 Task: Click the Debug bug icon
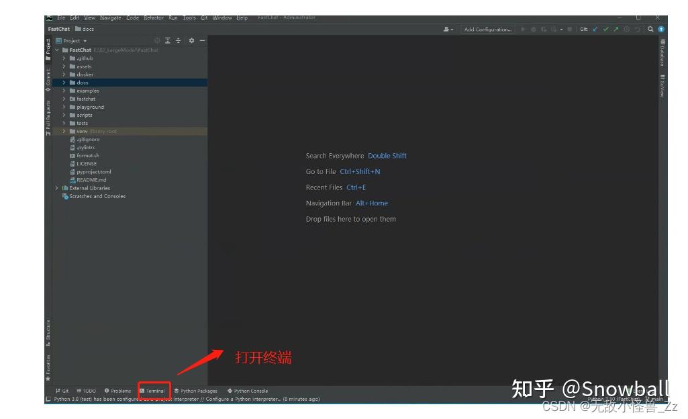[534, 30]
